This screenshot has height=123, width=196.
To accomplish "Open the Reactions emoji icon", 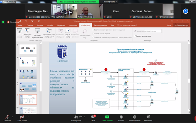I will [148, 117].
